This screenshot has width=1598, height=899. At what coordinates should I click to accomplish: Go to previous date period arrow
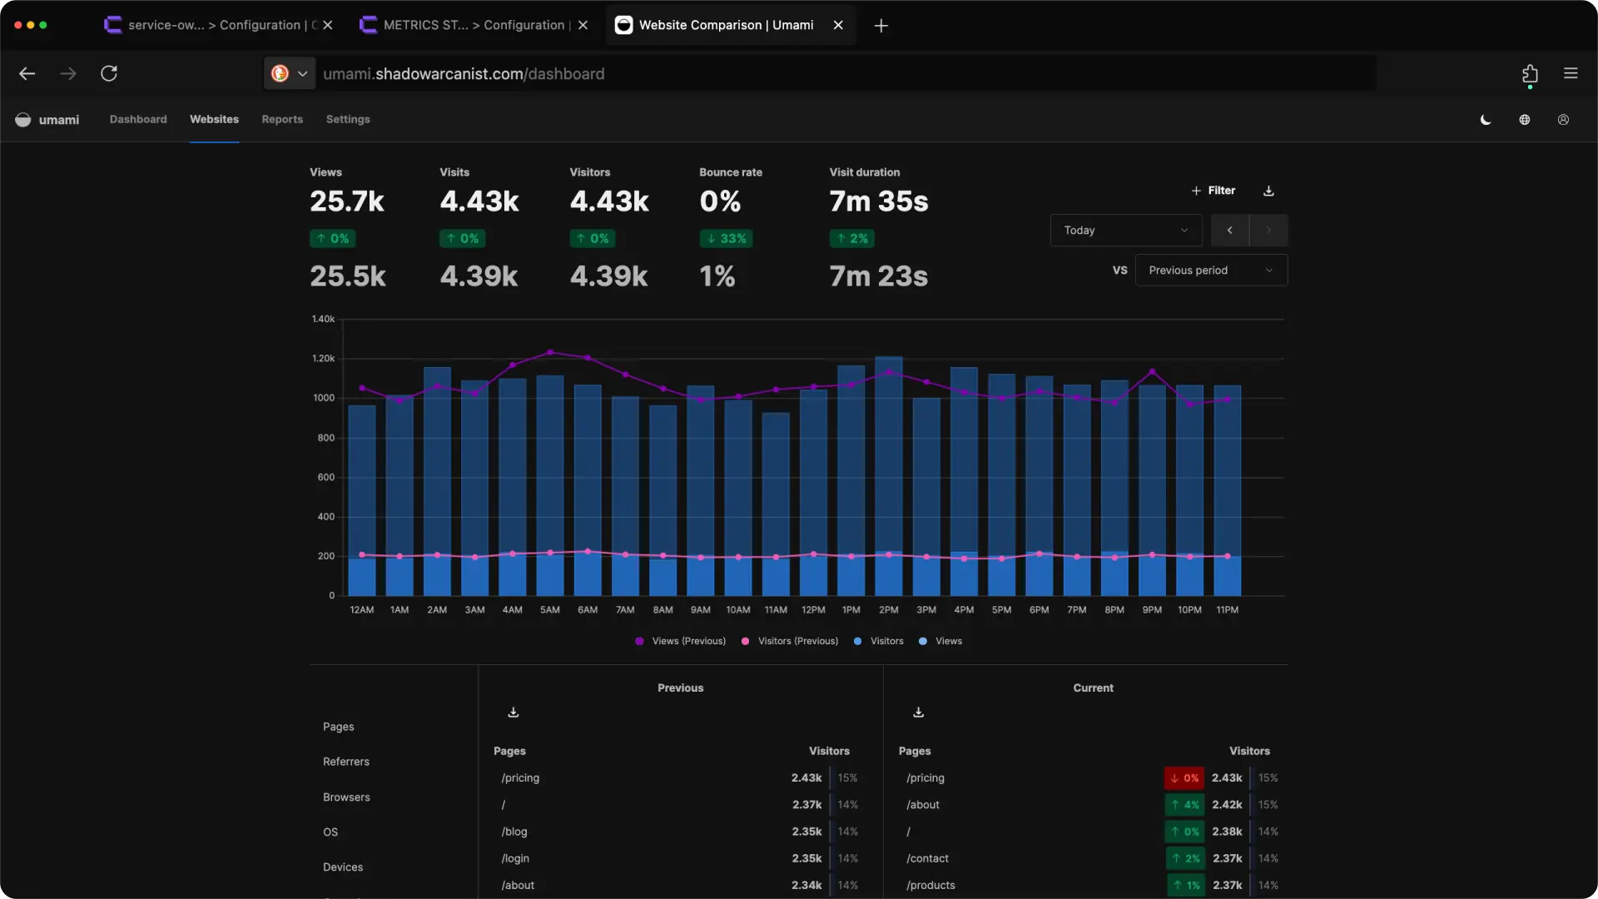click(1229, 231)
